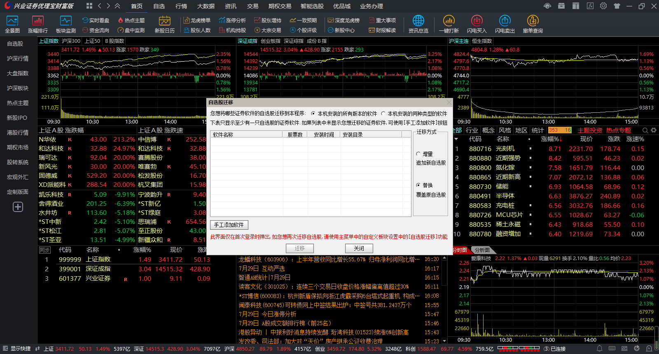Add a custom page with sidebar plus icon
659x354 pixels.
[x=18, y=207]
